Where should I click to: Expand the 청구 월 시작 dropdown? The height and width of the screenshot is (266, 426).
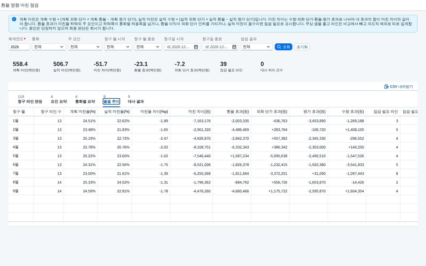(118, 47)
